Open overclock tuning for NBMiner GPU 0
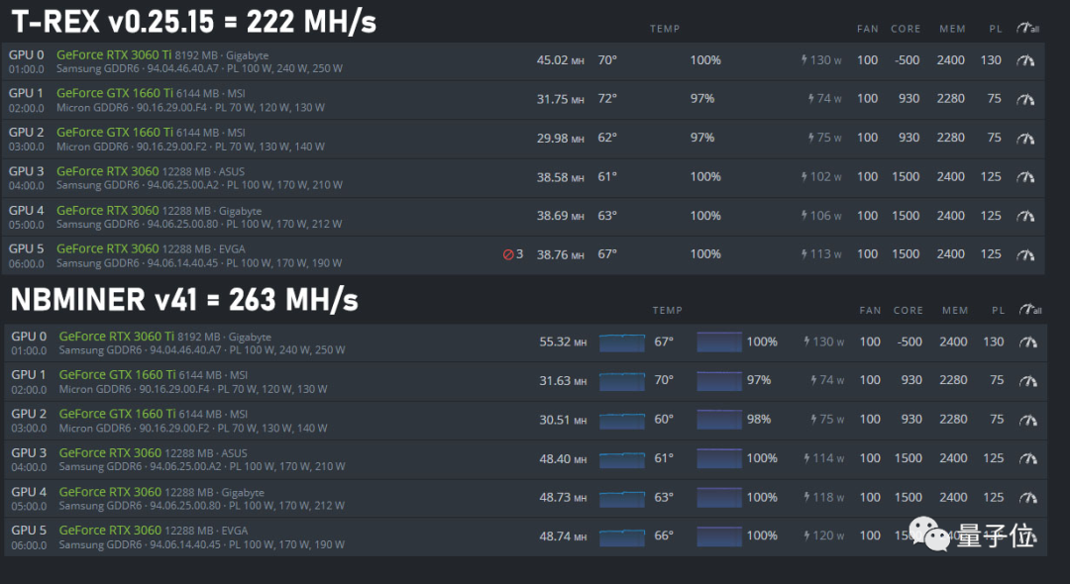This screenshot has height=584, width=1070. (x=1028, y=342)
